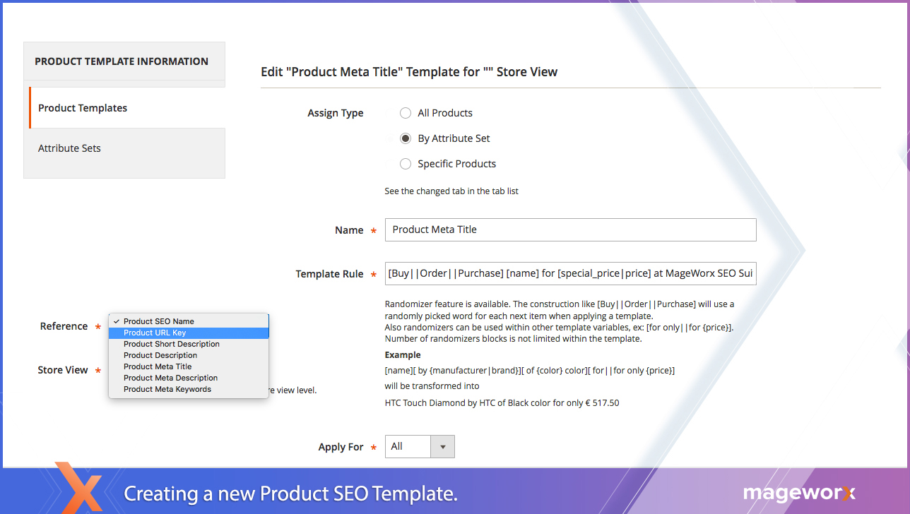Click into the Template Rule field

[x=570, y=273]
